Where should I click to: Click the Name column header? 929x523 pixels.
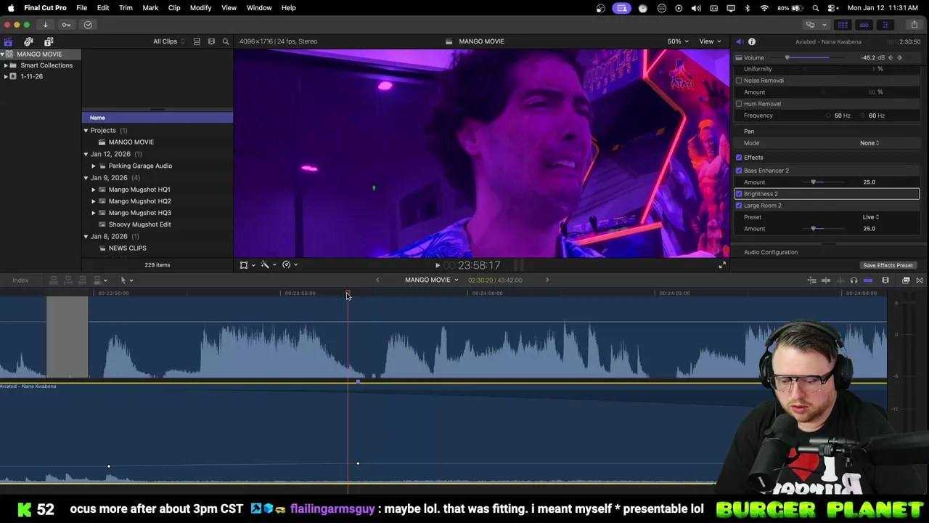[157, 118]
